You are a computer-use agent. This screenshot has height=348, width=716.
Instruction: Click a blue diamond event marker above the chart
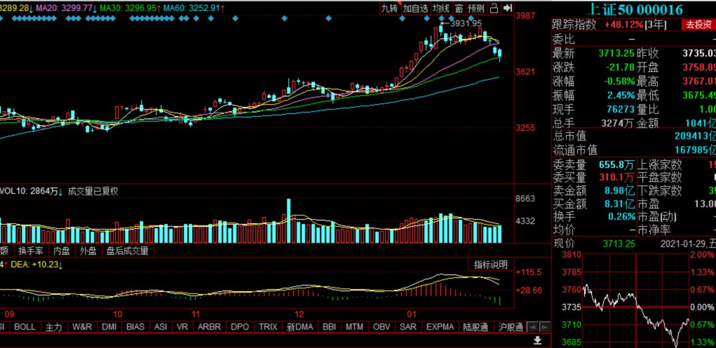[284, 18]
